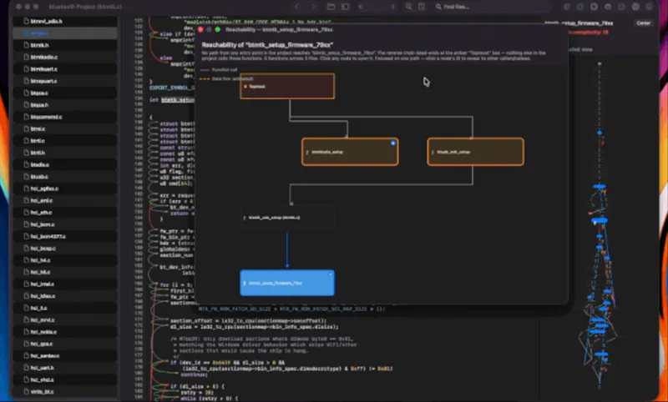Select the highlighted btmtk.c file row
The width and height of the screenshot is (668, 402).
pyautogui.click(x=65, y=33)
